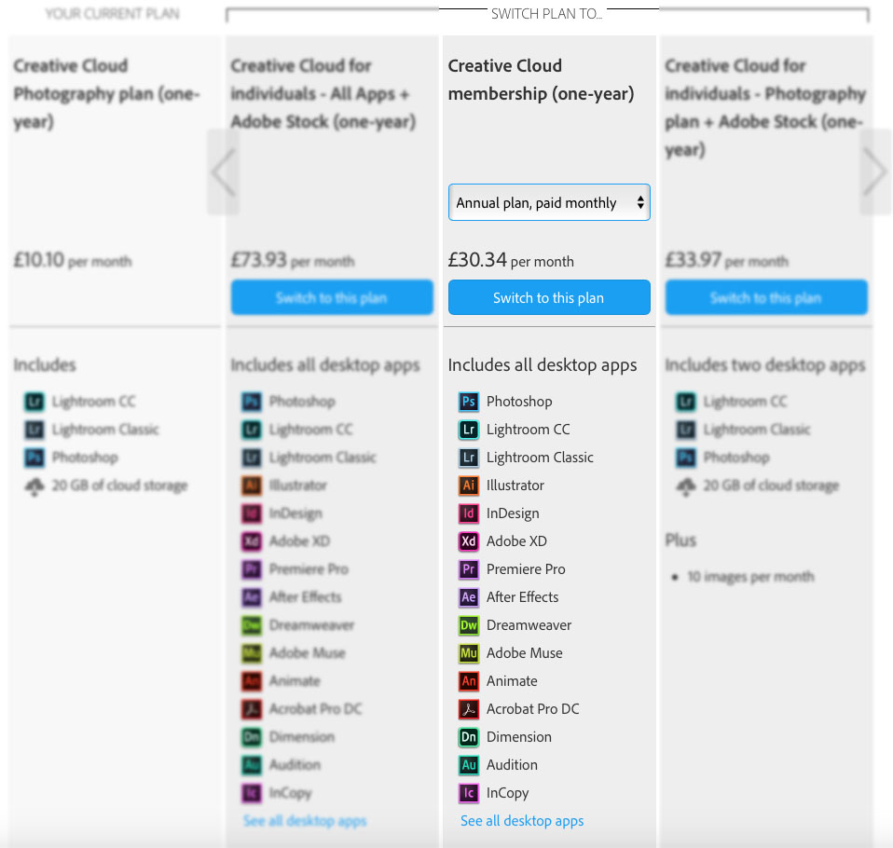Screen dimensions: 893x848
Task: Click the Plus heading in Photography + Stock column
Action: [x=680, y=540]
